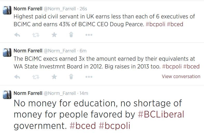Open @Norm_Farrell handle on the 14m tweet
The image size is (204, 133).
[60, 93]
